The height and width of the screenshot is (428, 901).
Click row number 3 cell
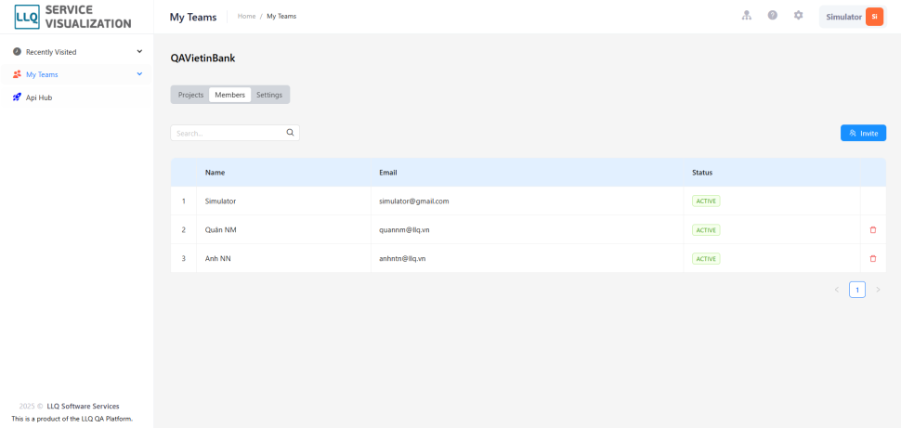[184, 258]
